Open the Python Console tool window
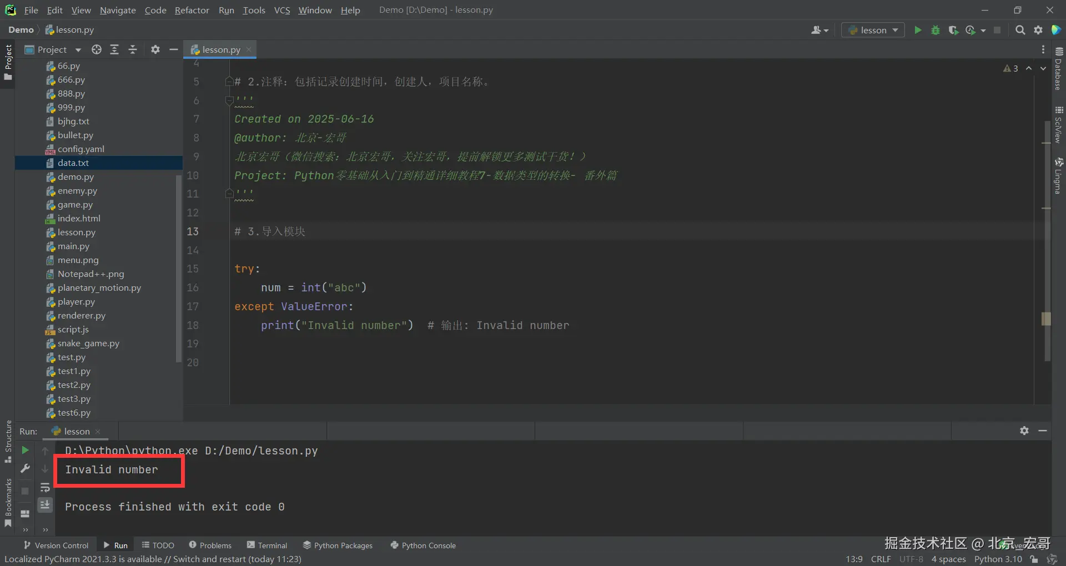The width and height of the screenshot is (1066, 566). point(423,545)
